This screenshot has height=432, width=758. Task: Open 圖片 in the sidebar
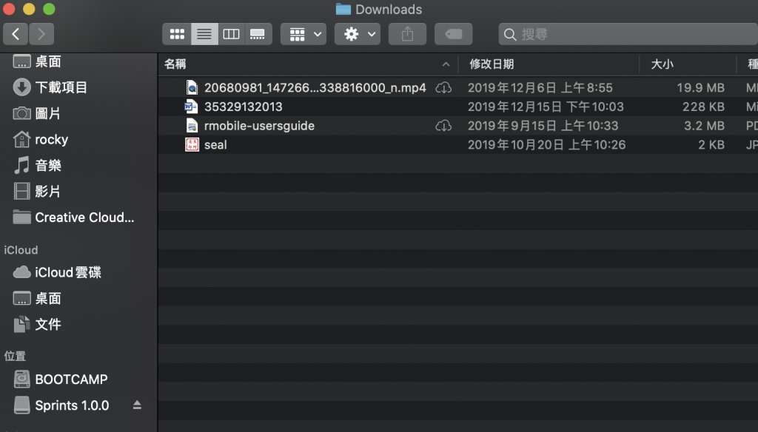(48, 114)
